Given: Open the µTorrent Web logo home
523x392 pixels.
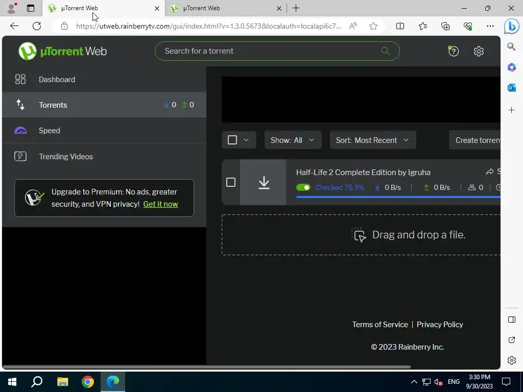Looking at the screenshot, I should point(63,51).
